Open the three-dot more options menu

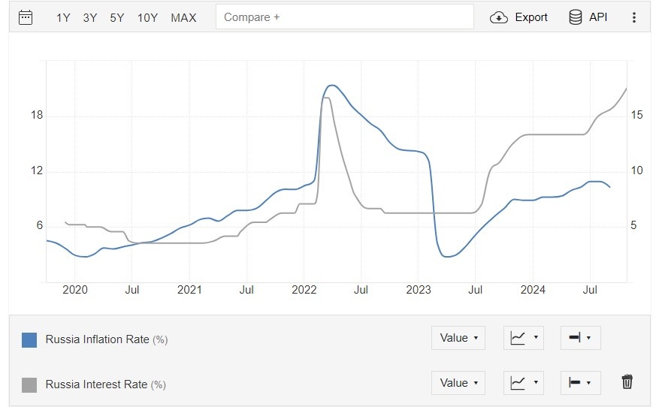[x=633, y=17]
